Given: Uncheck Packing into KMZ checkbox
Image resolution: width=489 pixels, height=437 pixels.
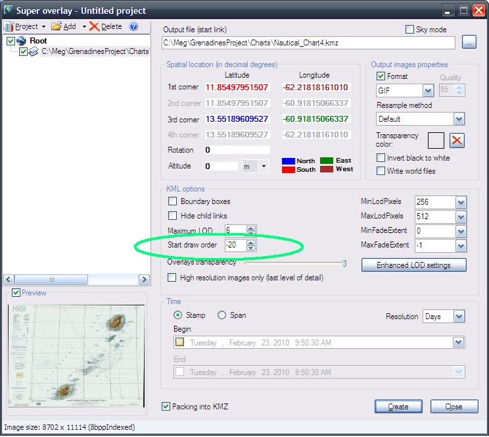Looking at the screenshot, I should (x=166, y=406).
